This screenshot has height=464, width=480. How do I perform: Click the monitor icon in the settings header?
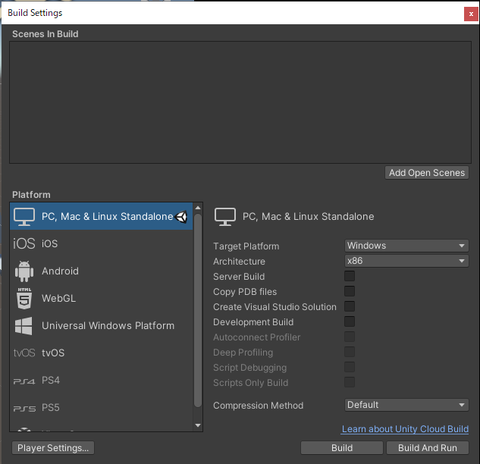pyautogui.click(x=225, y=216)
